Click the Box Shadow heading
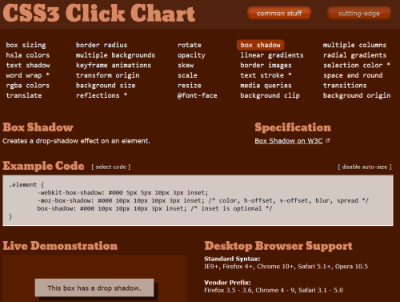Viewport: 400px width, 302px height. [38, 127]
